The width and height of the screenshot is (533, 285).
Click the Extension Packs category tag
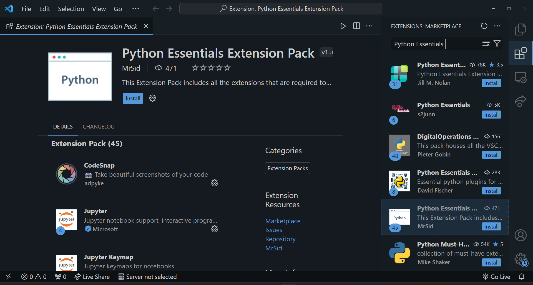pos(288,168)
